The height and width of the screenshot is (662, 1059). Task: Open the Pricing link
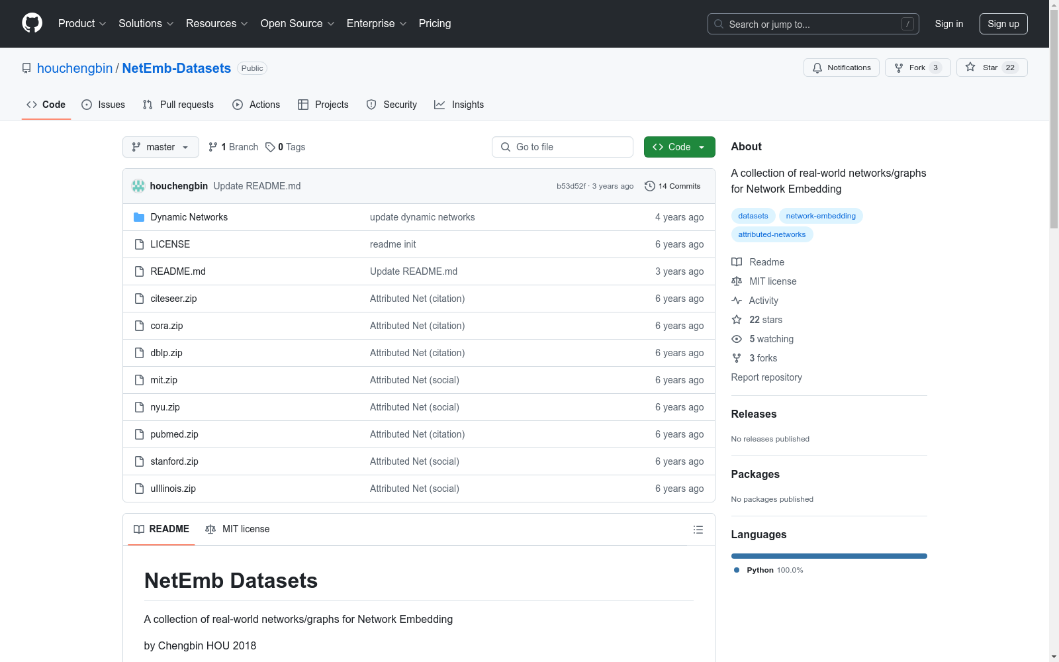[x=435, y=23]
